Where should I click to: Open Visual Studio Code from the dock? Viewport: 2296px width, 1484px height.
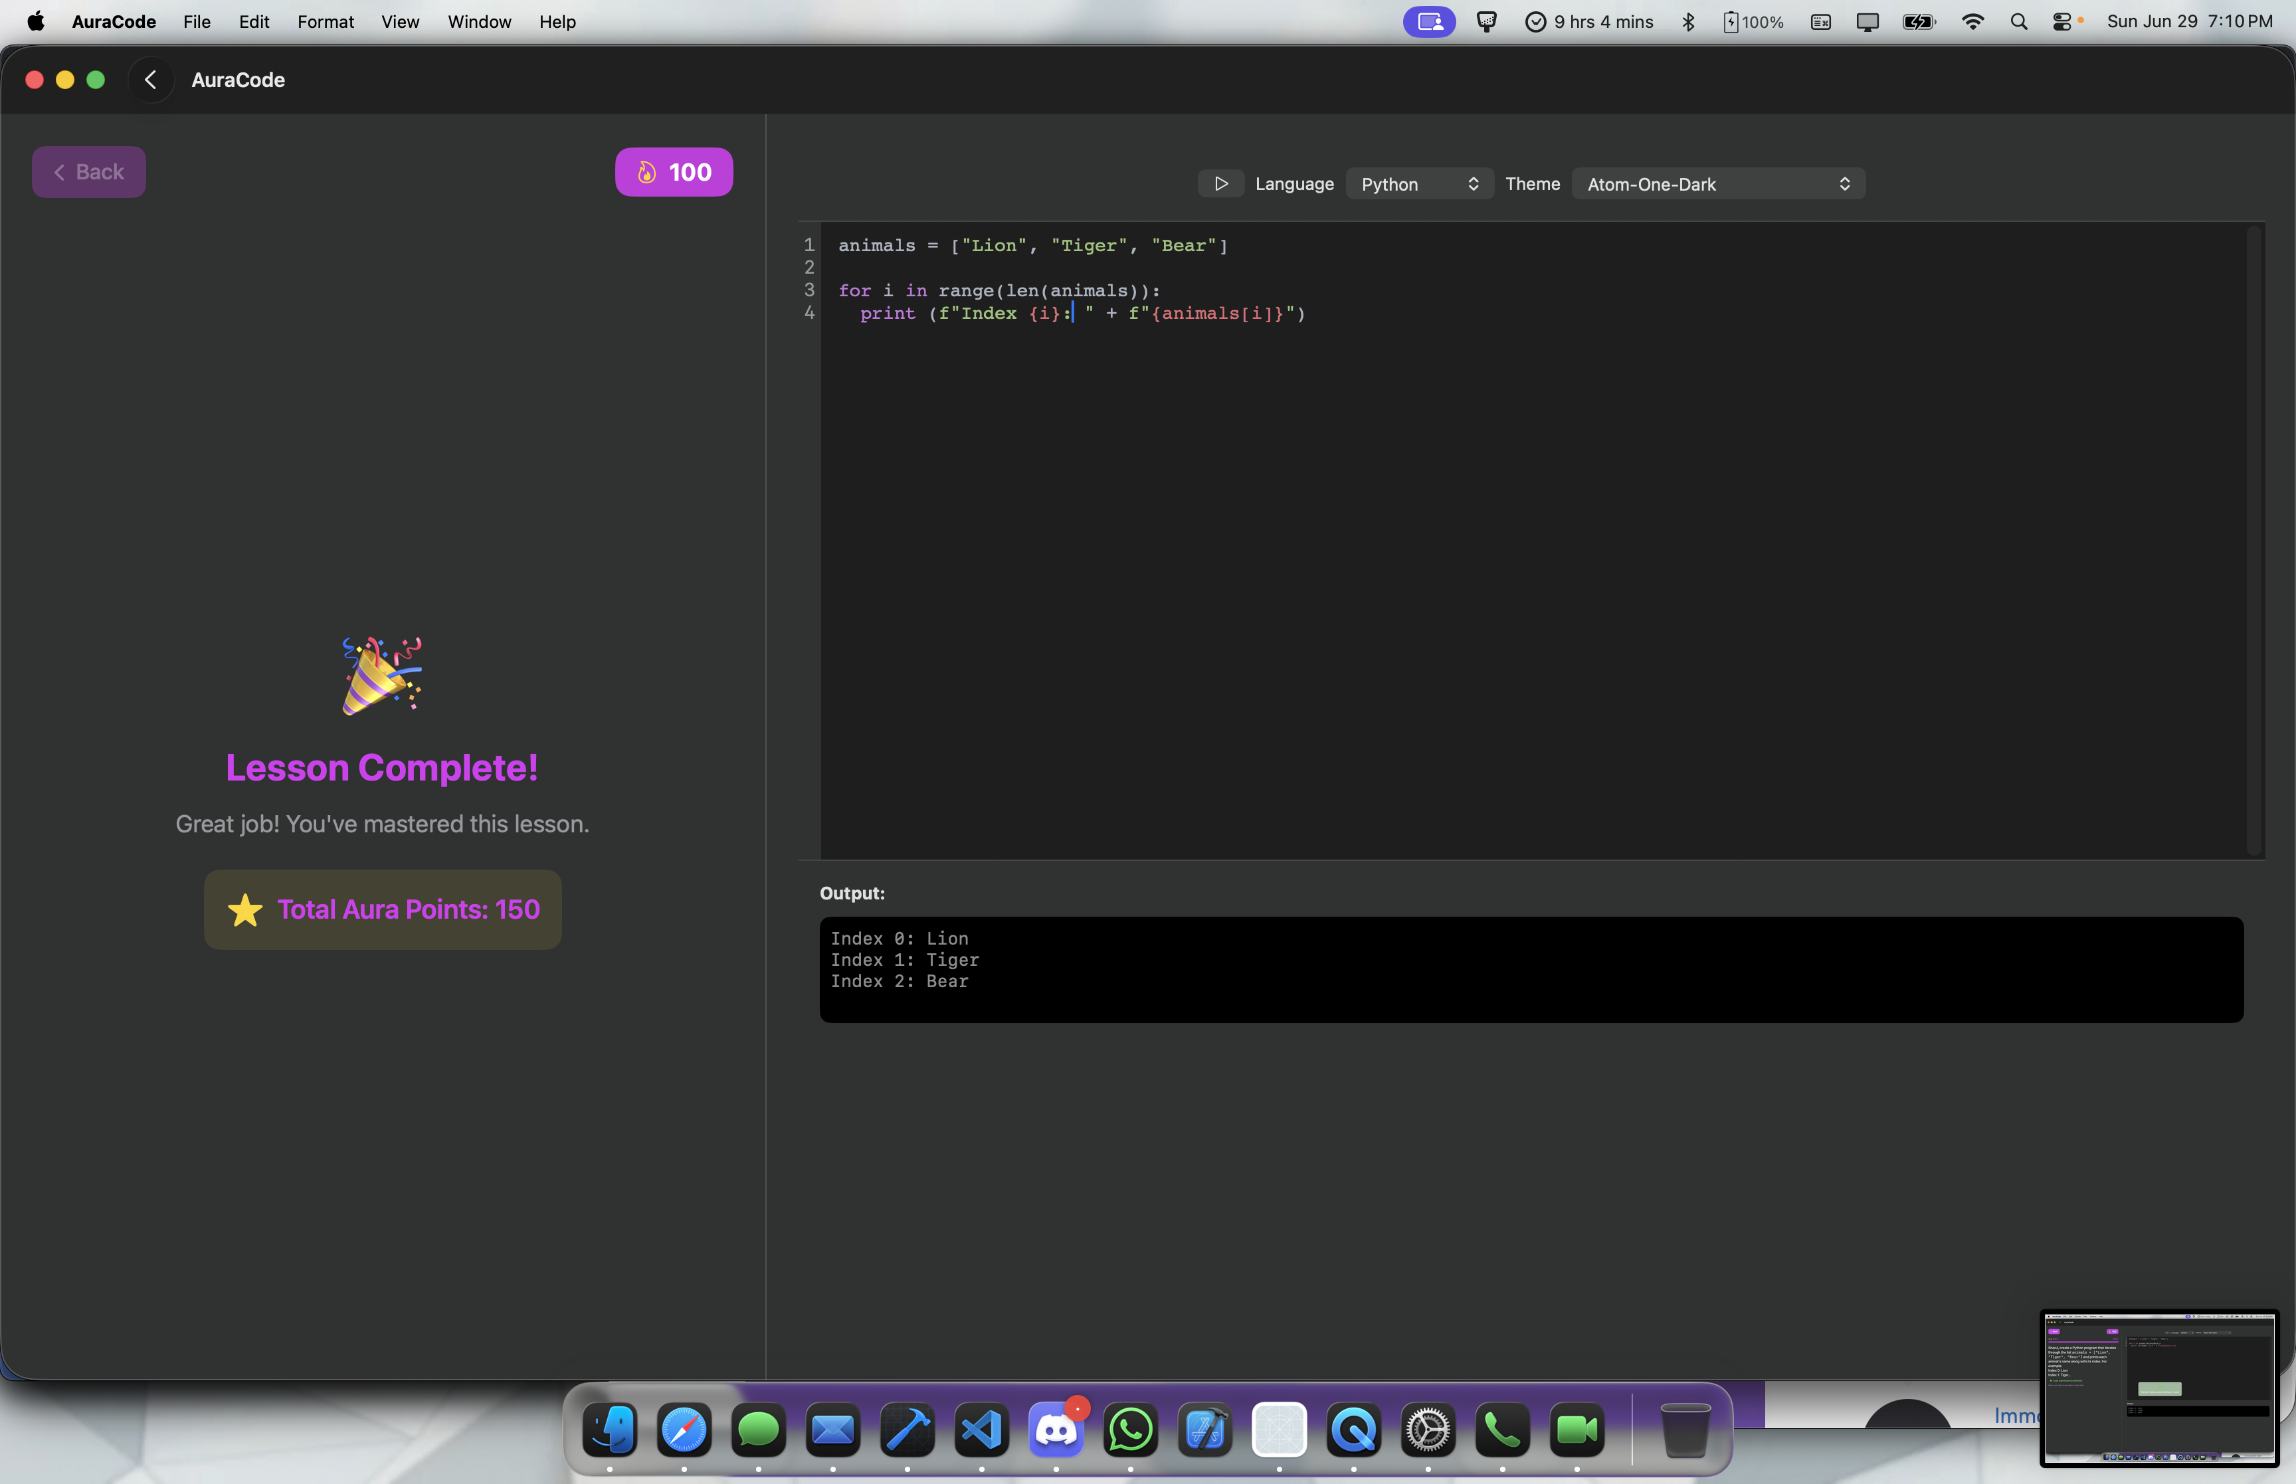[981, 1430]
